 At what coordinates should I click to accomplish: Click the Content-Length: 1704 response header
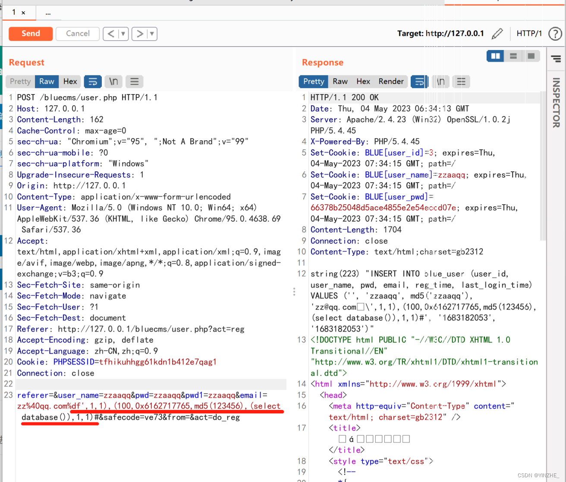[356, 230]
